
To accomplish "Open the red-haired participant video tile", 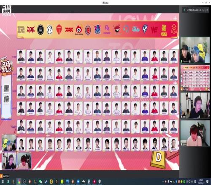I will 195,133.
